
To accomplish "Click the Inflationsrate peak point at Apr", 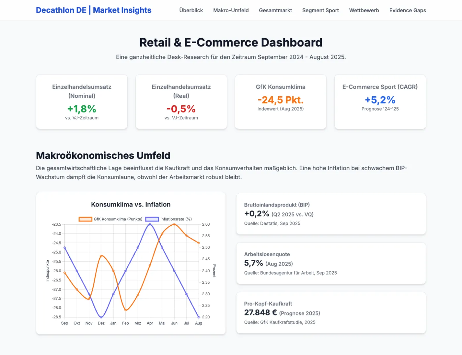I will pos(150,224).
